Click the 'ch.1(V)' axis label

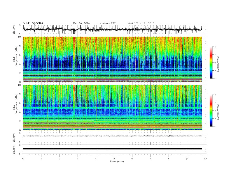pos(14,30)
